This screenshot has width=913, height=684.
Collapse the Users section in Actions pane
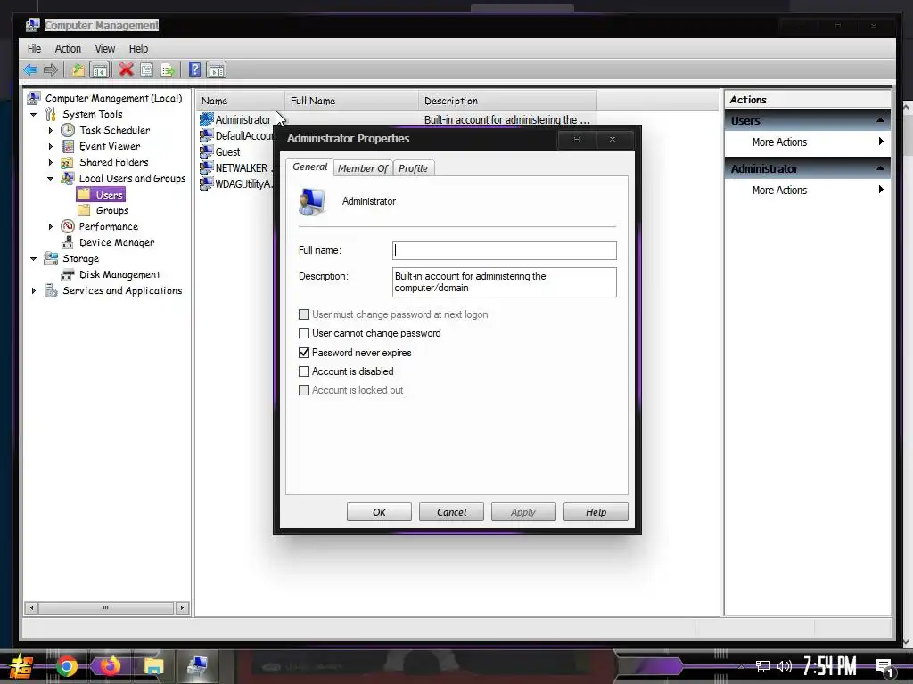coord(880,120)
